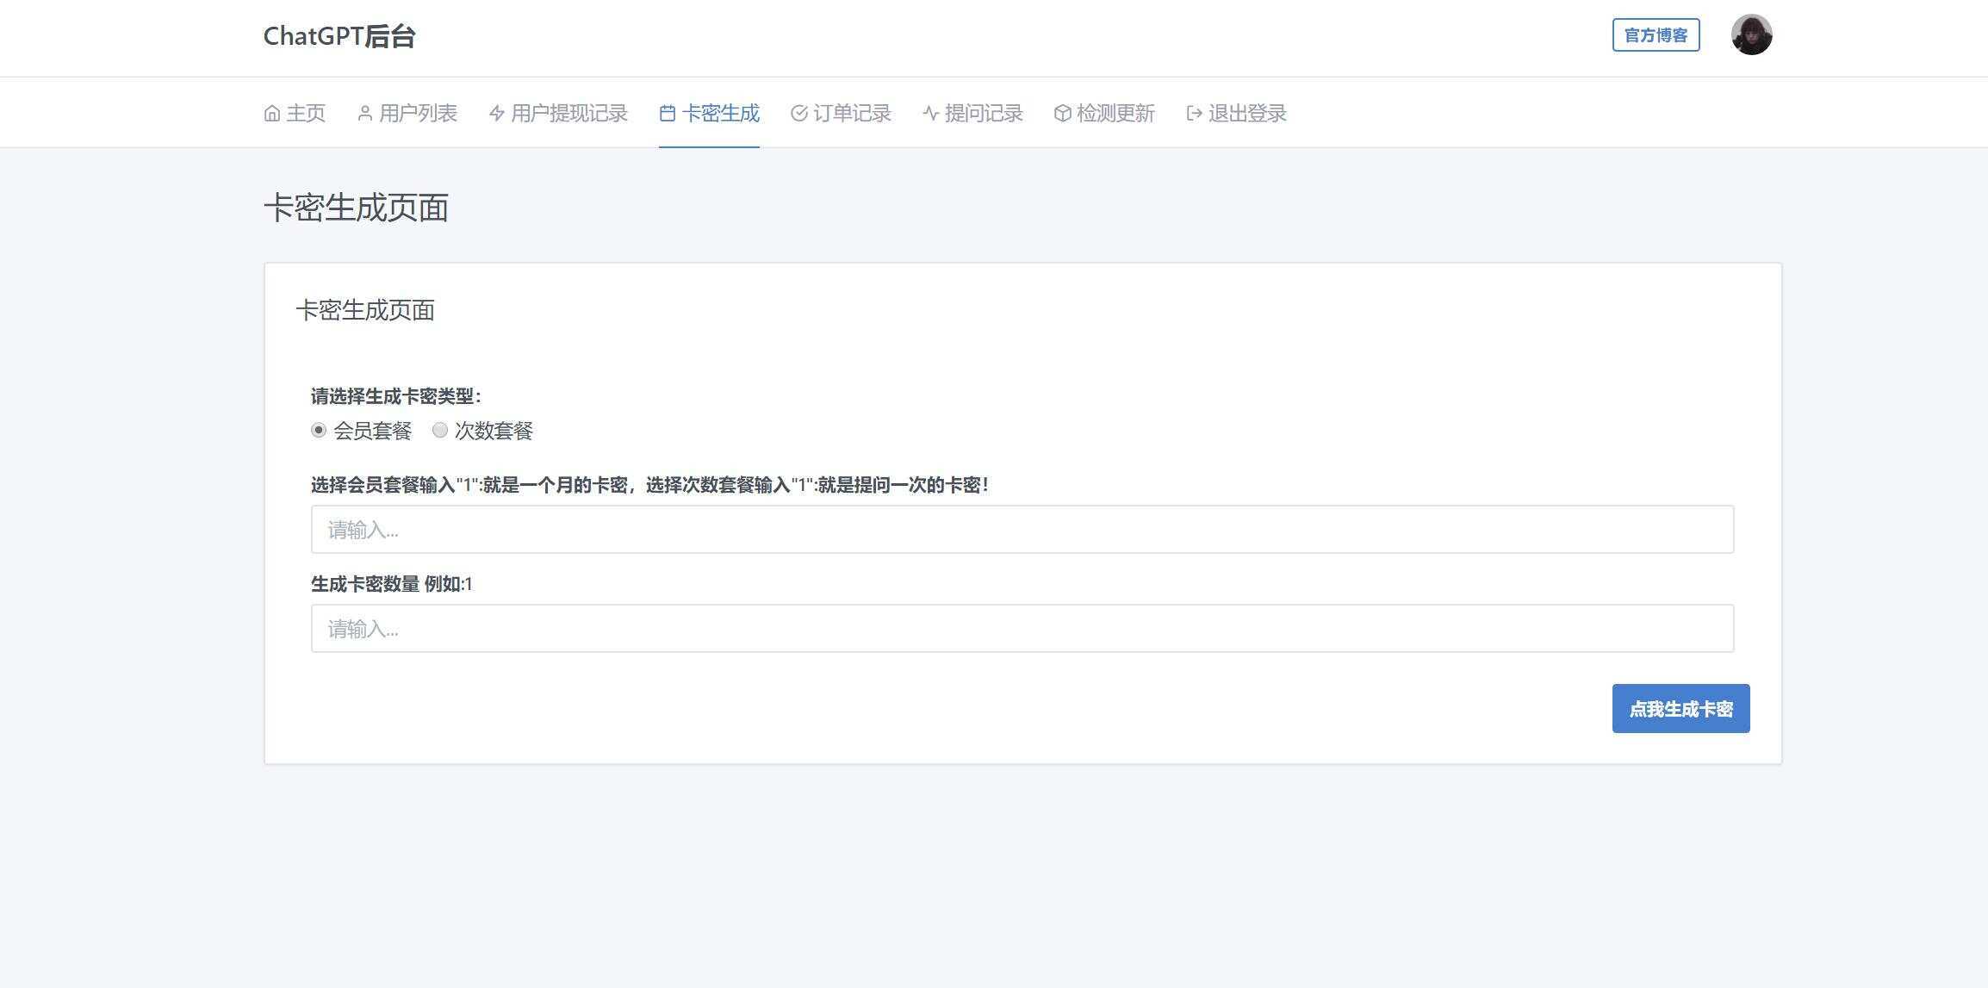Click the user avatar icon top right
Image resolution: width=1988 pixels, height=988 pixels.
coord(1754,35)
